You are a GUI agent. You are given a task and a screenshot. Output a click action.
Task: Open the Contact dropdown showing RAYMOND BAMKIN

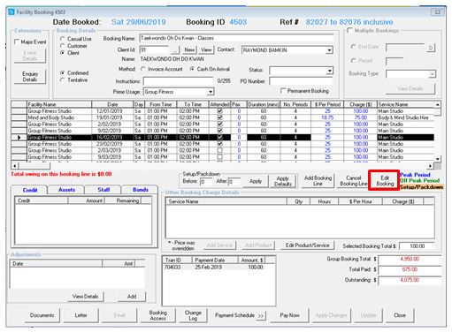[x=329, y=50]
